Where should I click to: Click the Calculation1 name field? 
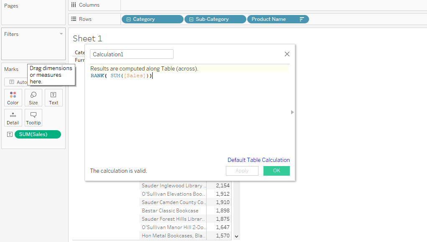[131, 54]
